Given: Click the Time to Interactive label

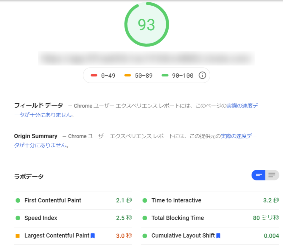Looking at the screenshot, I should 176,200.
